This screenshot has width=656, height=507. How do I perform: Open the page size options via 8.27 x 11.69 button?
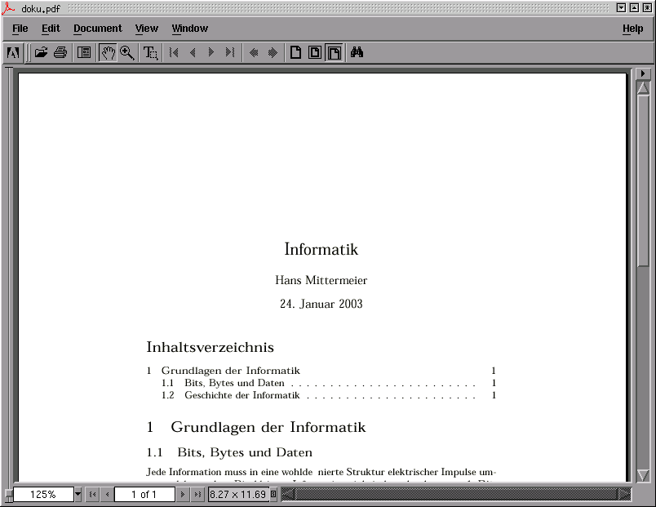click(241, 494)
